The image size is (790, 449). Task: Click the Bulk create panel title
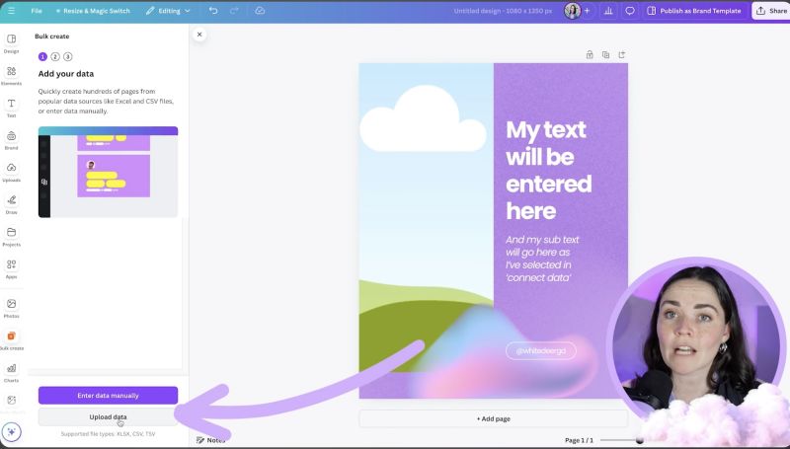coord(52,37)
